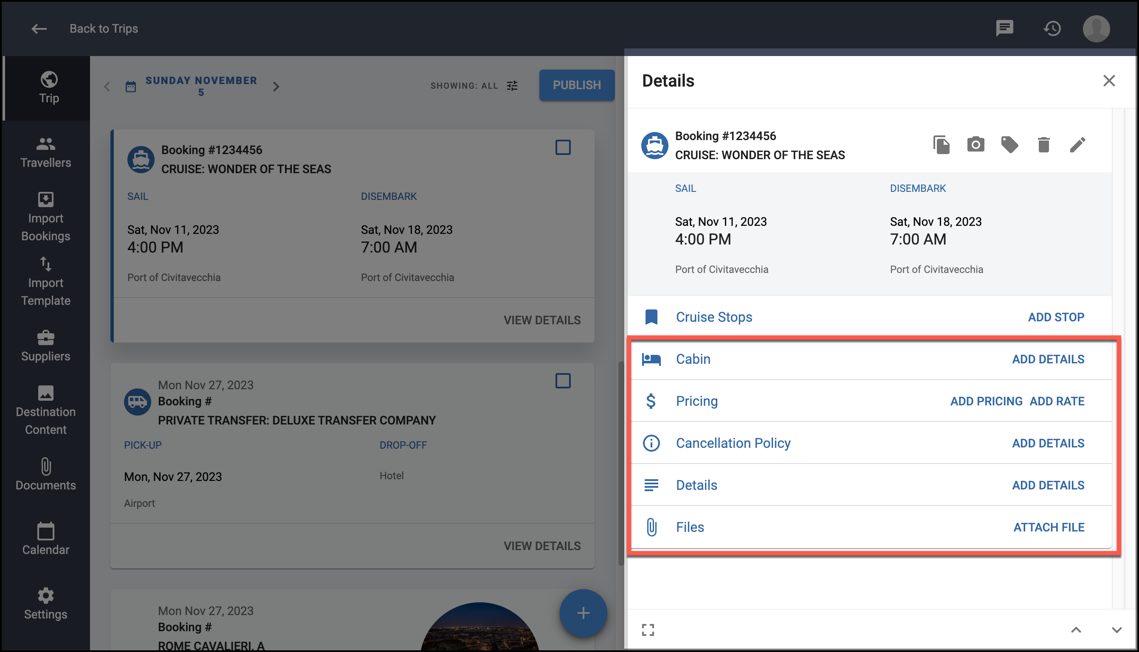Open the Cruise Stops section title
The image size is (1139, 652).
point(714,317)
